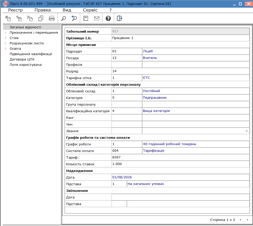Image resolution: width=253 pixels, height=226 pixels.
Task: Click the print toolbar icon
Action: pyautogui.click(x=52, y=18)
